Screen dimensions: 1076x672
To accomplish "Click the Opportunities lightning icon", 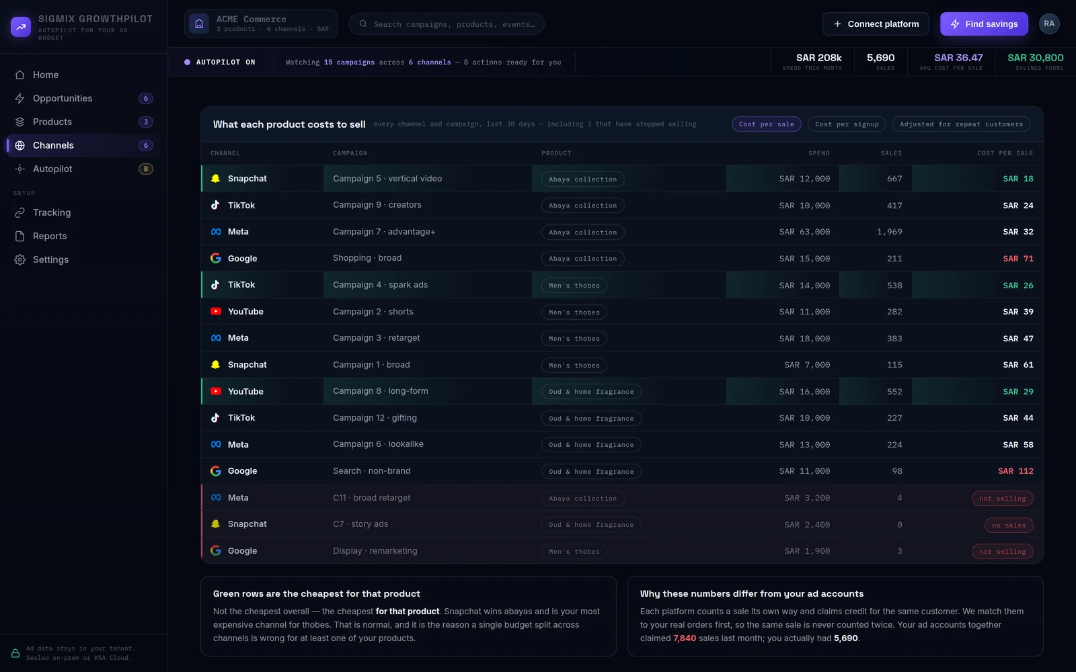I will point(20,98).
